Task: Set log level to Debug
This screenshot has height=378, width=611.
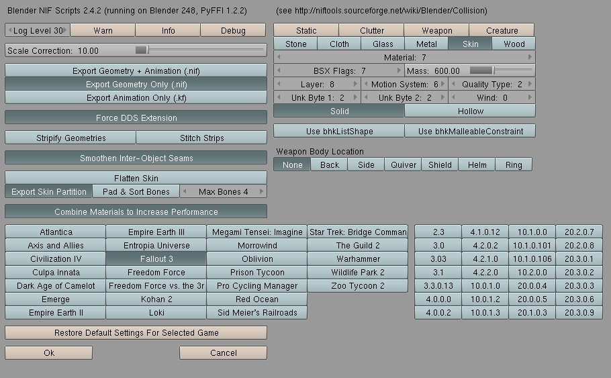Action: pos(233,30)
